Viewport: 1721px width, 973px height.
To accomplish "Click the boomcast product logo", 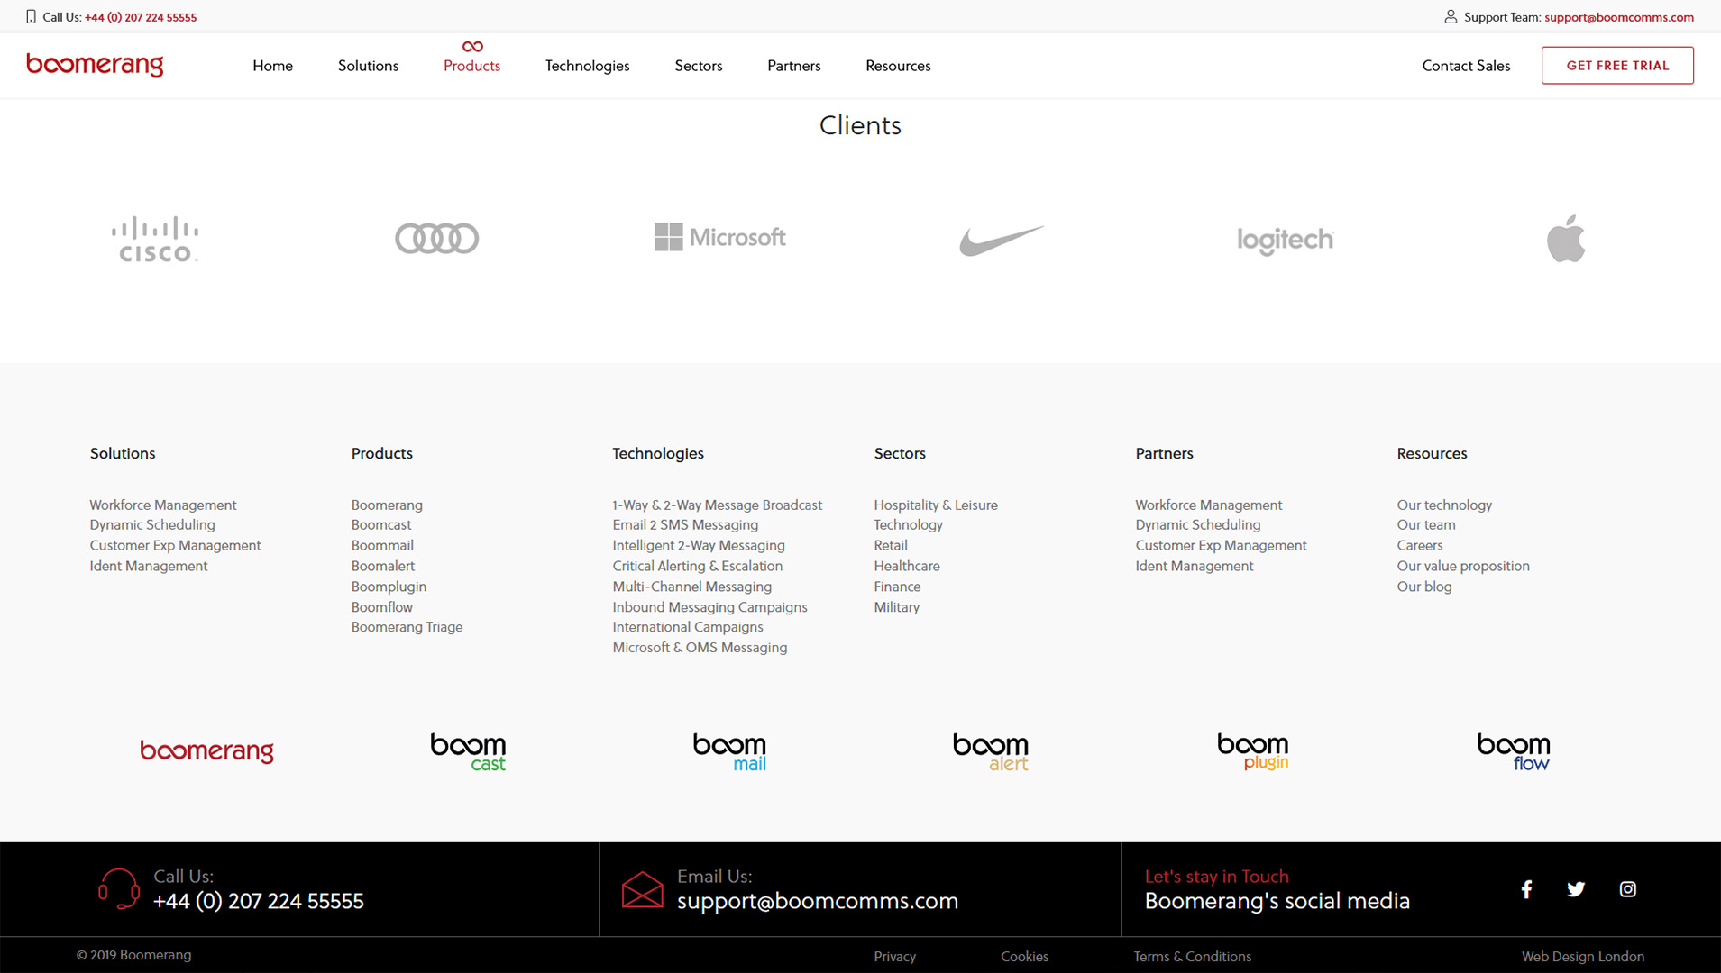I will click(468, 752).
